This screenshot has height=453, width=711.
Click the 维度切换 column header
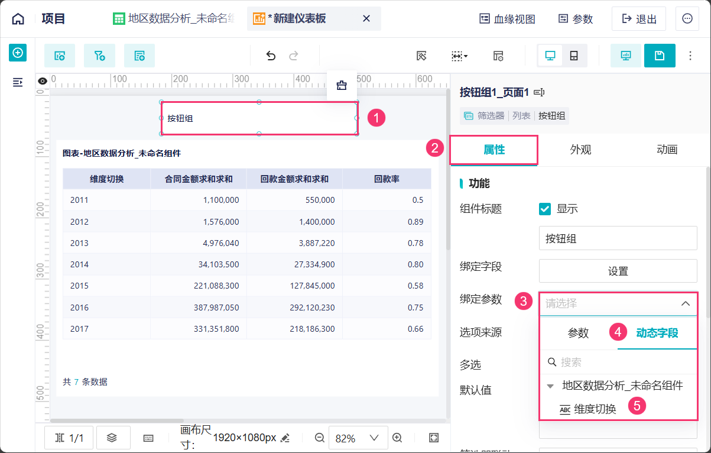click(107, 179)
